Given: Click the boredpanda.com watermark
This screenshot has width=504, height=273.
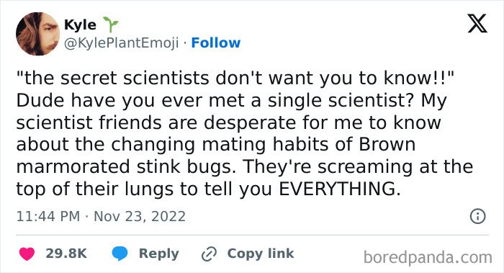Looking at the screenshot, I should click(x=428, y=257).
